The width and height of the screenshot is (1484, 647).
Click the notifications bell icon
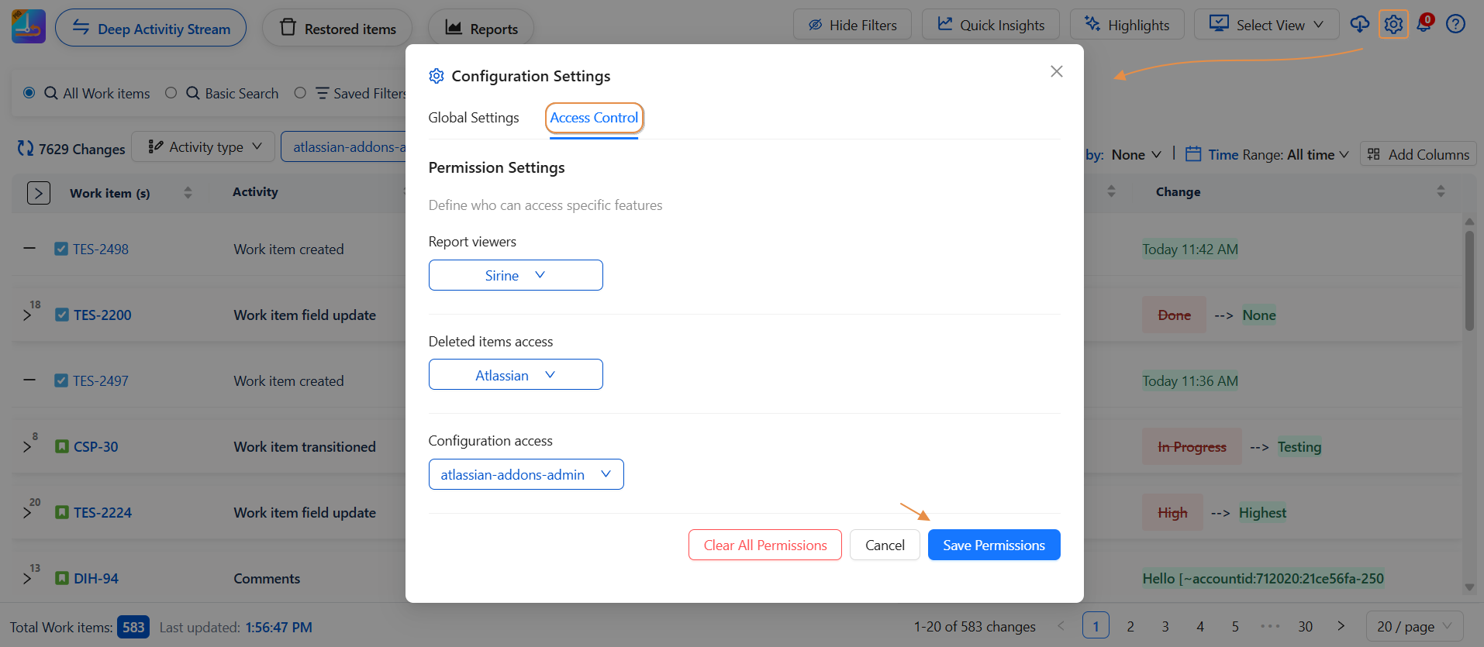(x=1424, y=24)
